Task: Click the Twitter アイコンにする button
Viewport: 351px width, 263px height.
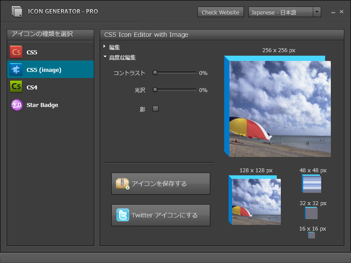Action: click(x=161, y=215)
